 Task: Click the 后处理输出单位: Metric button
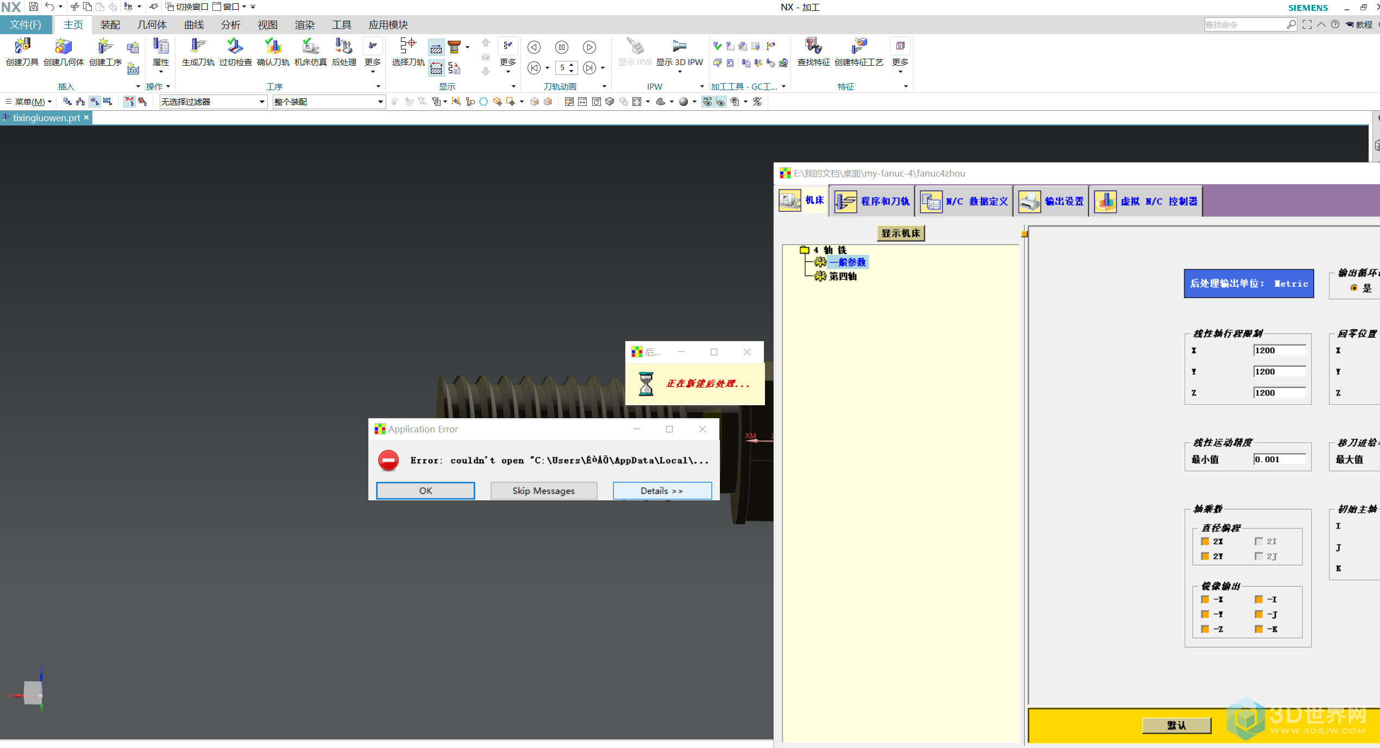pos(1249,284)
